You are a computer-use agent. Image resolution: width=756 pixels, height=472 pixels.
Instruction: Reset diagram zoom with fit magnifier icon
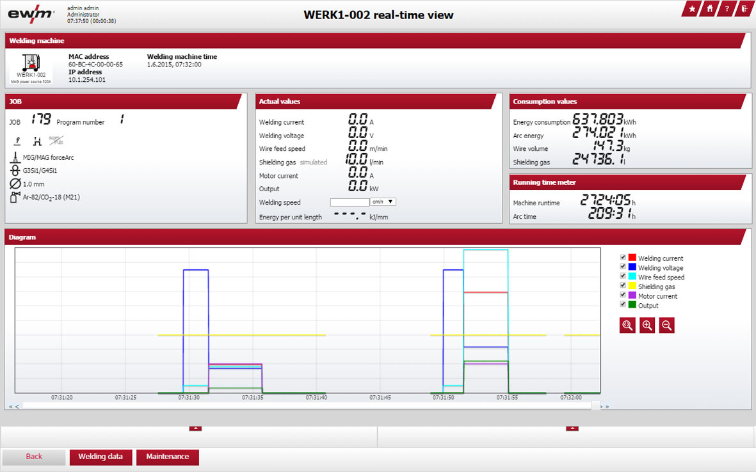click(x=627, y=326)
